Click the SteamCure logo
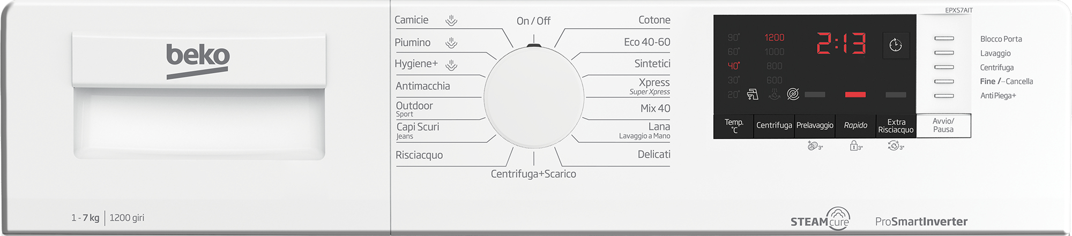Viewport: 1072px width, 236px height. click(x=821, y=219)
